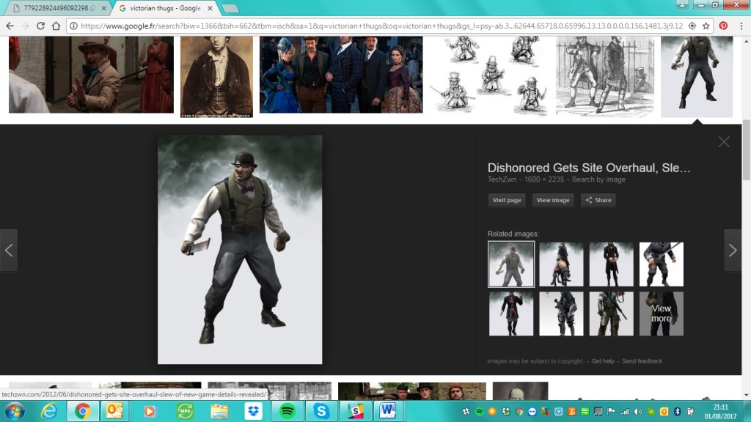Open Spotify from the taskbar
Screen dimensions: 751x422
(287, 412)
